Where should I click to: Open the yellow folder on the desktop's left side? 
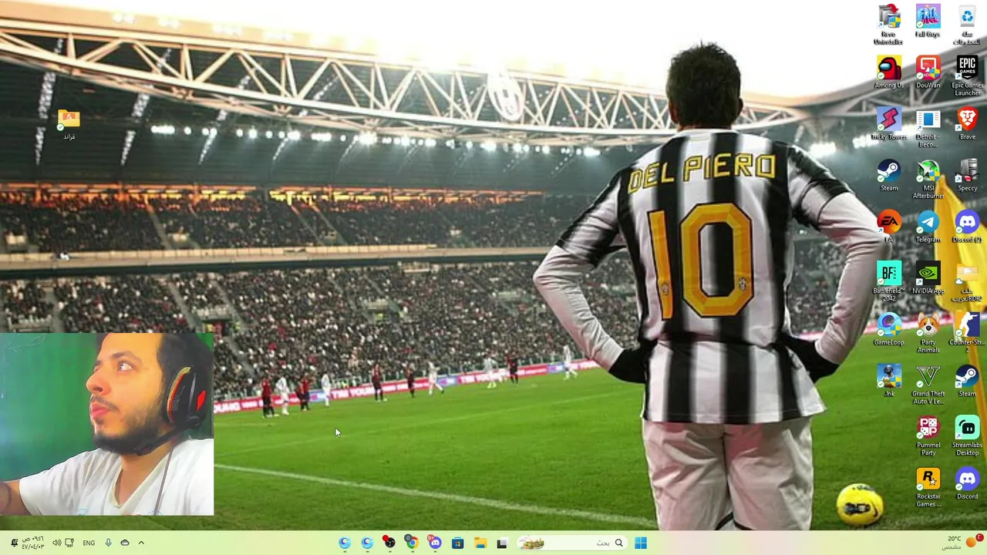pyautogui.click(x=69, y=124)
